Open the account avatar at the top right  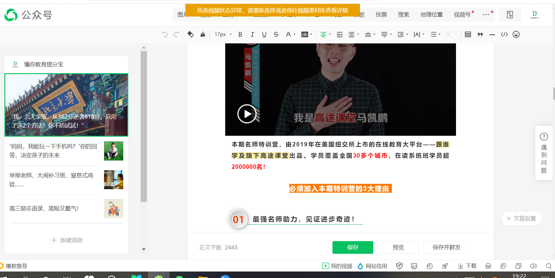coord(535,14)
